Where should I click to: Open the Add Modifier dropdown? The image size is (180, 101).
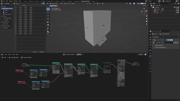(x=166, y=37)
